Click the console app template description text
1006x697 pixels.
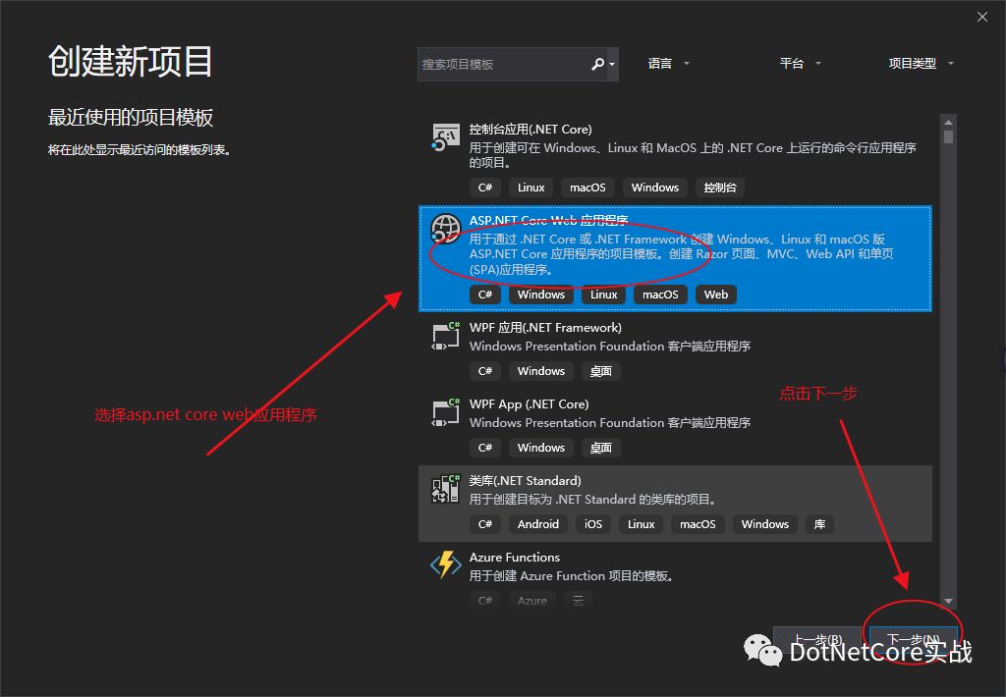pyautogui.click(x=693, y=155)
